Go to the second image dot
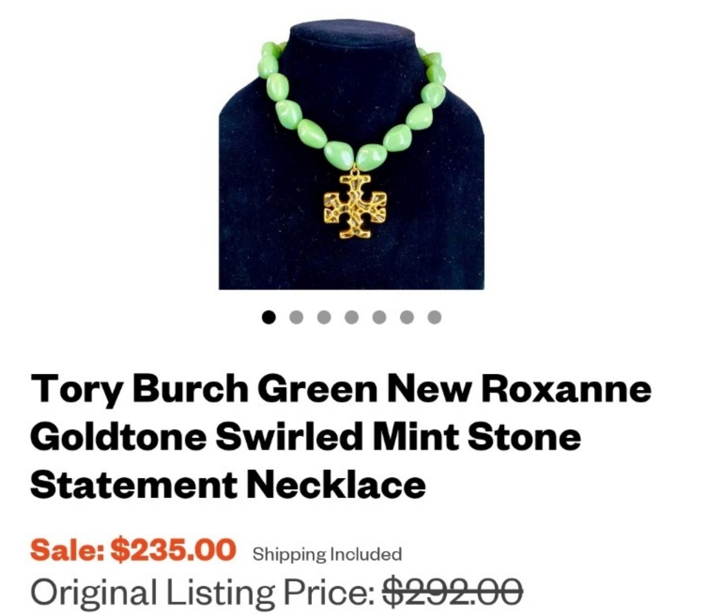Image resolution: width=706 pixels, height=615 pixels. (297, 317)
